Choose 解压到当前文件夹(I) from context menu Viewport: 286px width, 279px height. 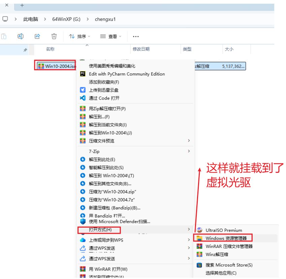(108, 125)
